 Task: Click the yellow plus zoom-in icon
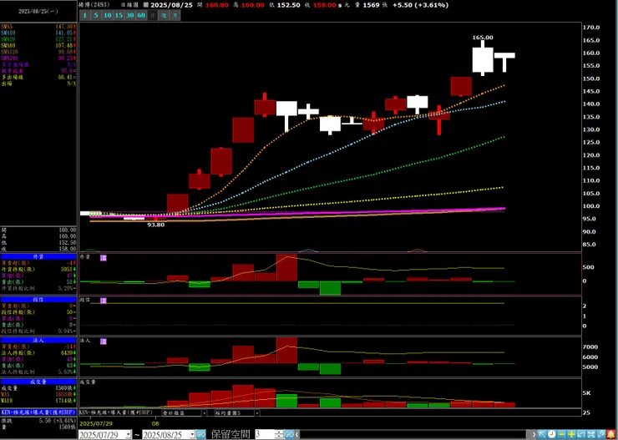coord(571,434)
